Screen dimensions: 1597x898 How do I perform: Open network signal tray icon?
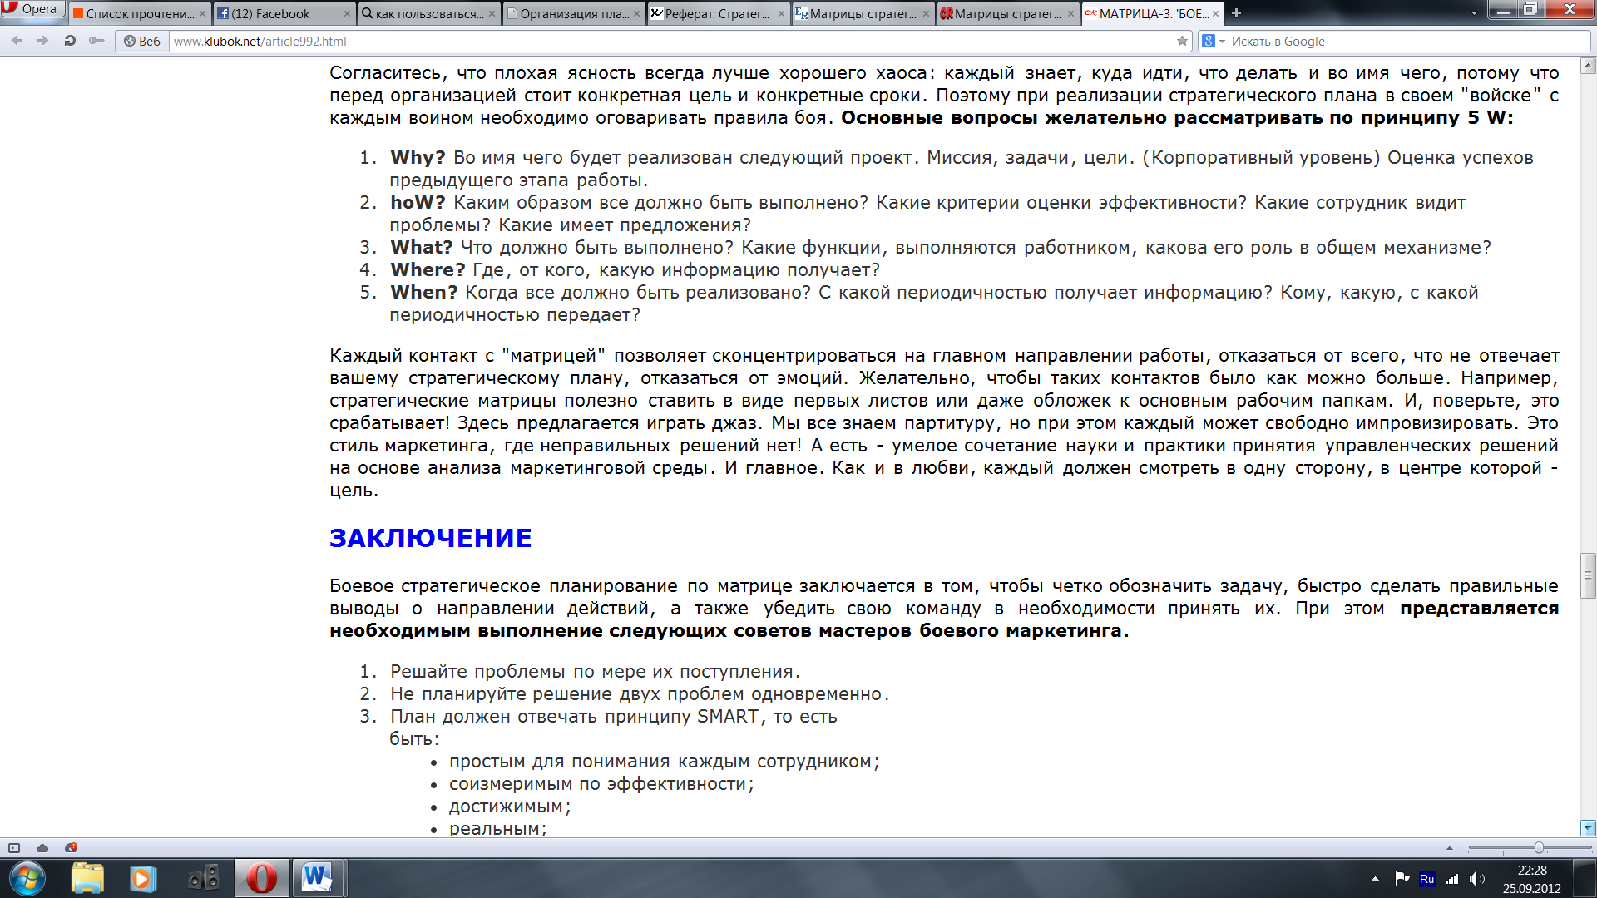click(x=1452, y=879)
